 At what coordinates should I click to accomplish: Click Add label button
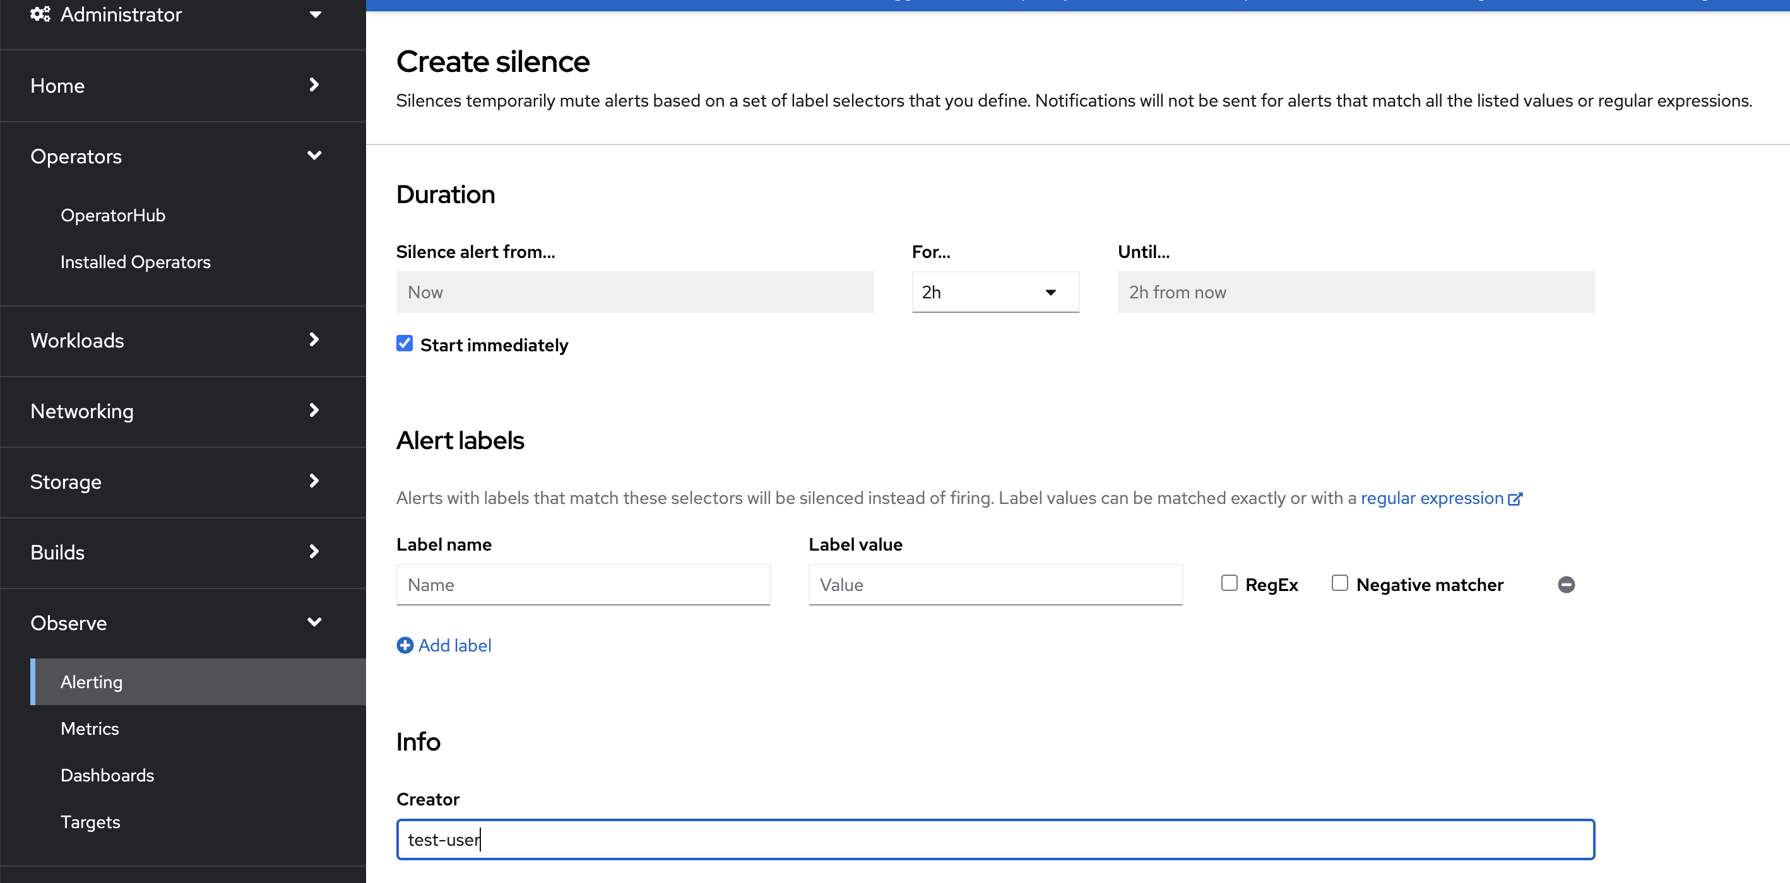(x=445, y=645)
